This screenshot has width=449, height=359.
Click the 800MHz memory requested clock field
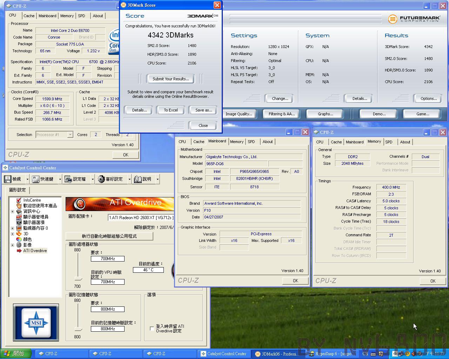click(x=108, y=309)
